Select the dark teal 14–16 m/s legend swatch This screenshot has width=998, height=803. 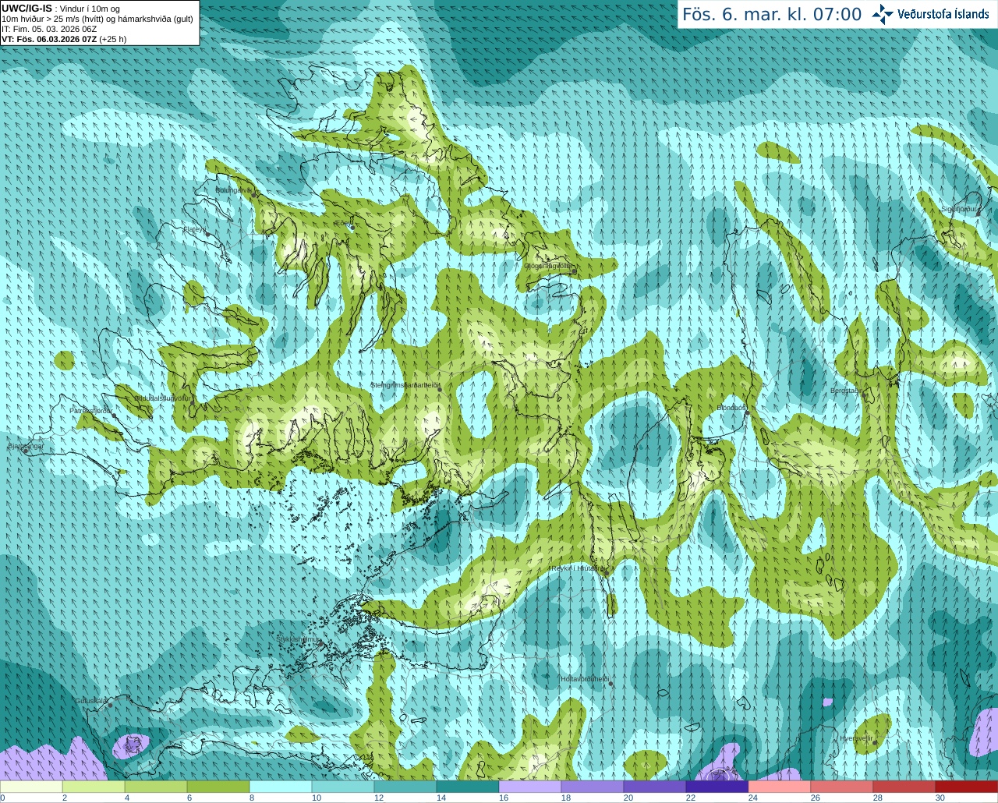pyautogui.click(x=468, y=787)
